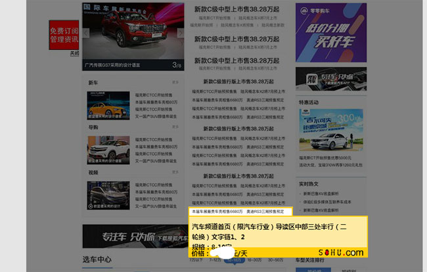Open the yellow car thumbnail under 新车
The width and height of the screenshot is (427, 272).
[x=108, y=106]
